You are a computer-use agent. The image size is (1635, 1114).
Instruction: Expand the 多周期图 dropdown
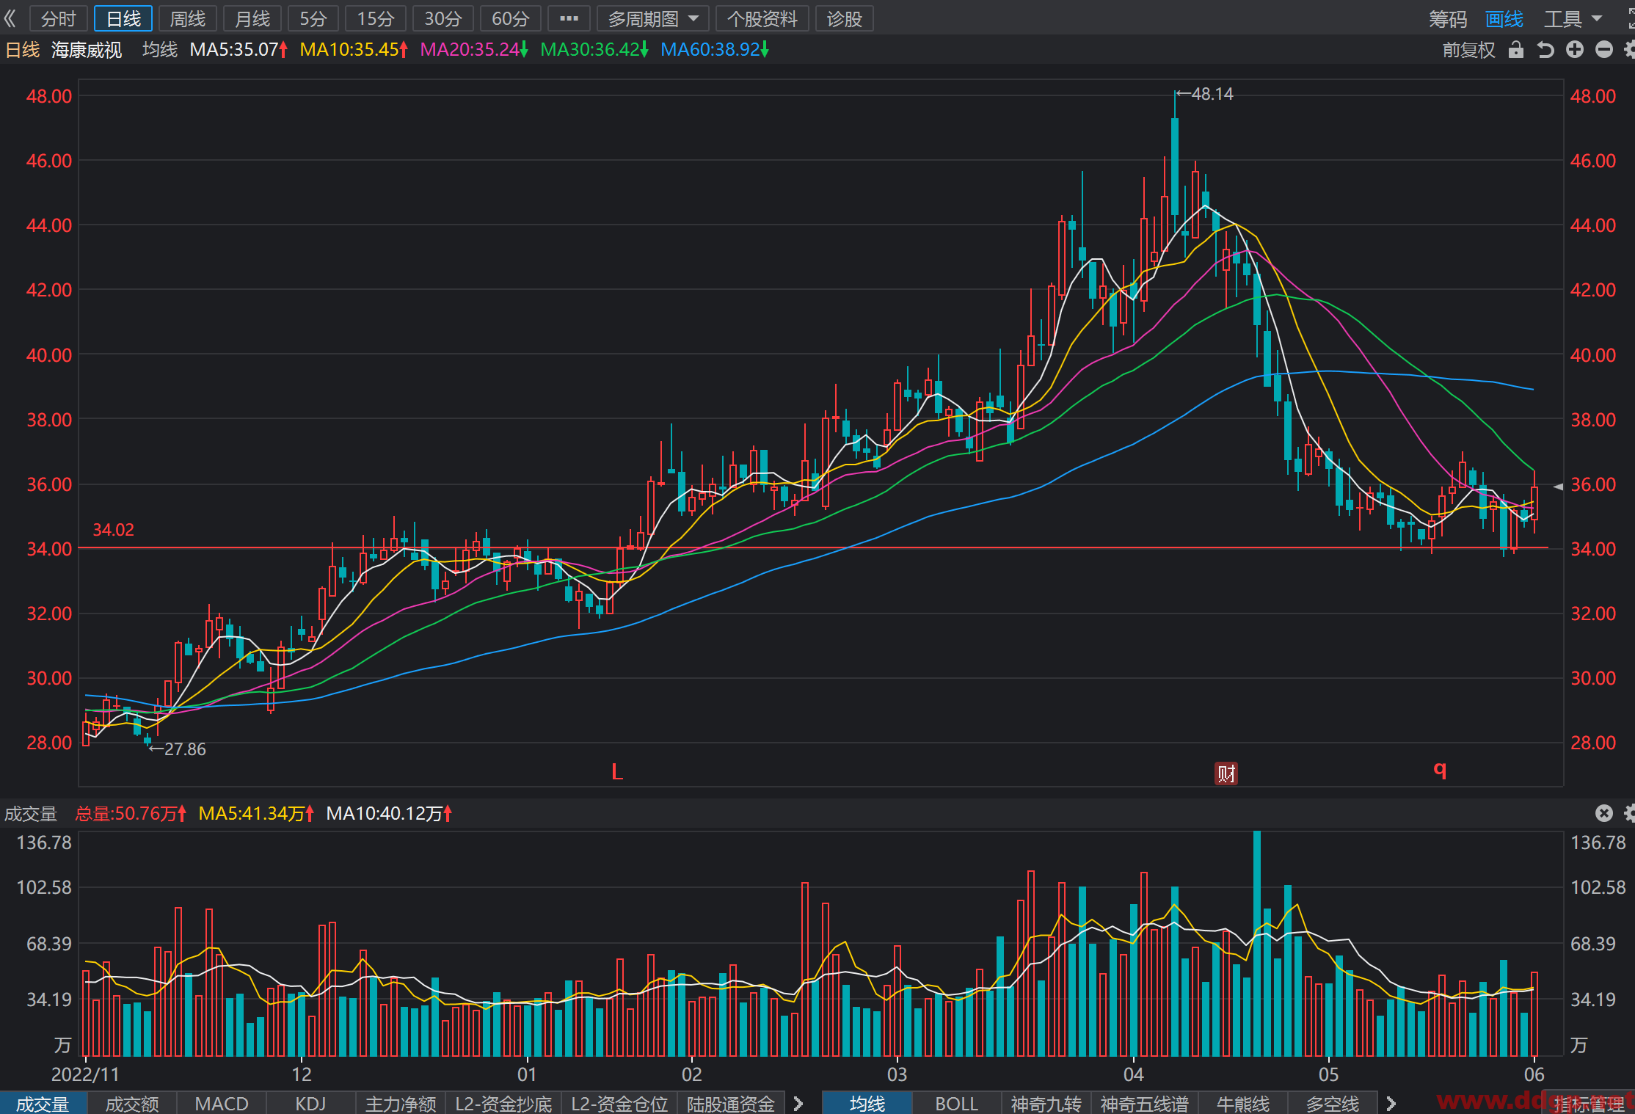point(653,18)
